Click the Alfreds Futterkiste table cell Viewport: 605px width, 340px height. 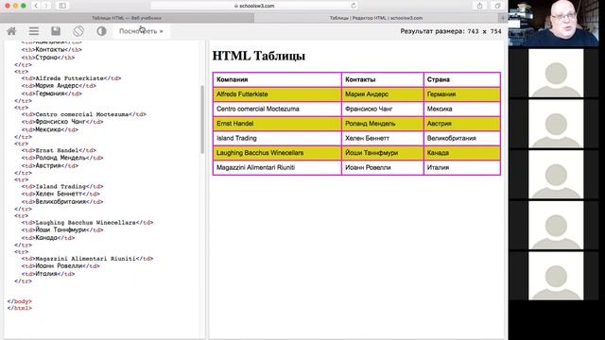point(277,94)
